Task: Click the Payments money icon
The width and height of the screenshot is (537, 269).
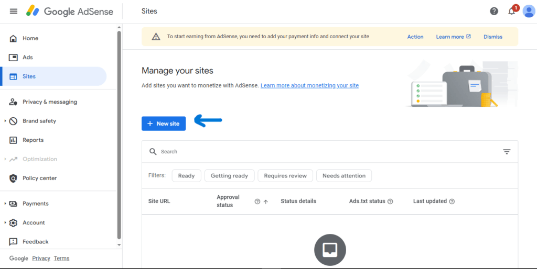Action: 13,204
